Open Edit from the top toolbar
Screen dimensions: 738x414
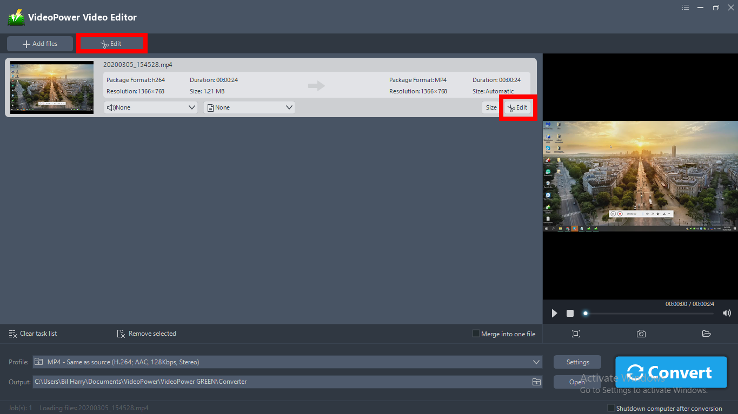(x=112, y=44)
